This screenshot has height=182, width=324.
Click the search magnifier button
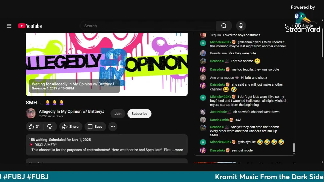224,26
